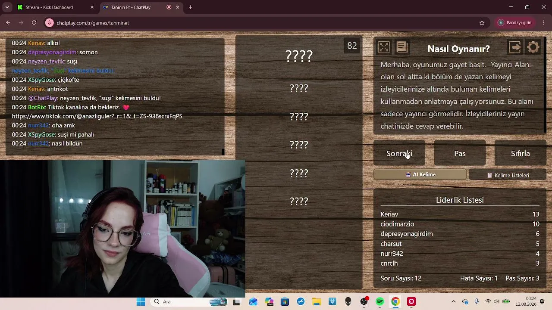This screenshot has width=552, height=310.
Task: Click the Hata Sayısı: 1 counter
Action: [x=479, y=279]
